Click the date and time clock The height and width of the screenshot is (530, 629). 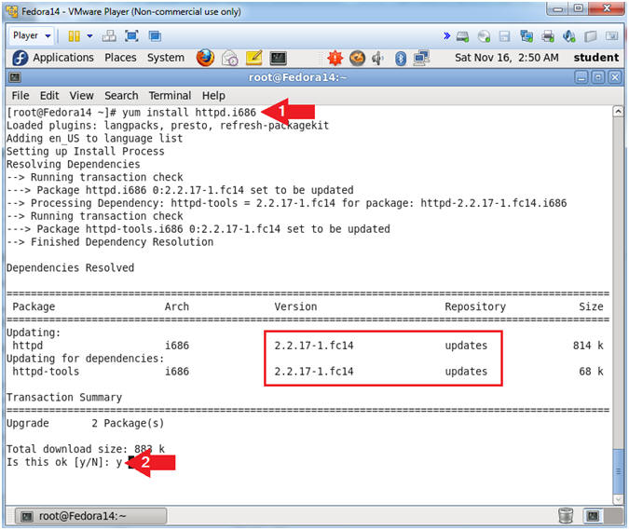(x=506, y=58)
